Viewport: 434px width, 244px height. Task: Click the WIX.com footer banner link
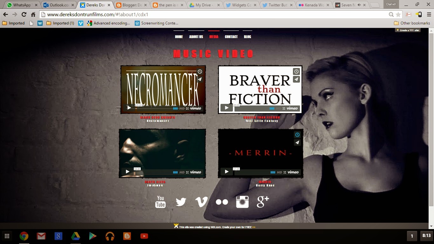pos(215,227)
